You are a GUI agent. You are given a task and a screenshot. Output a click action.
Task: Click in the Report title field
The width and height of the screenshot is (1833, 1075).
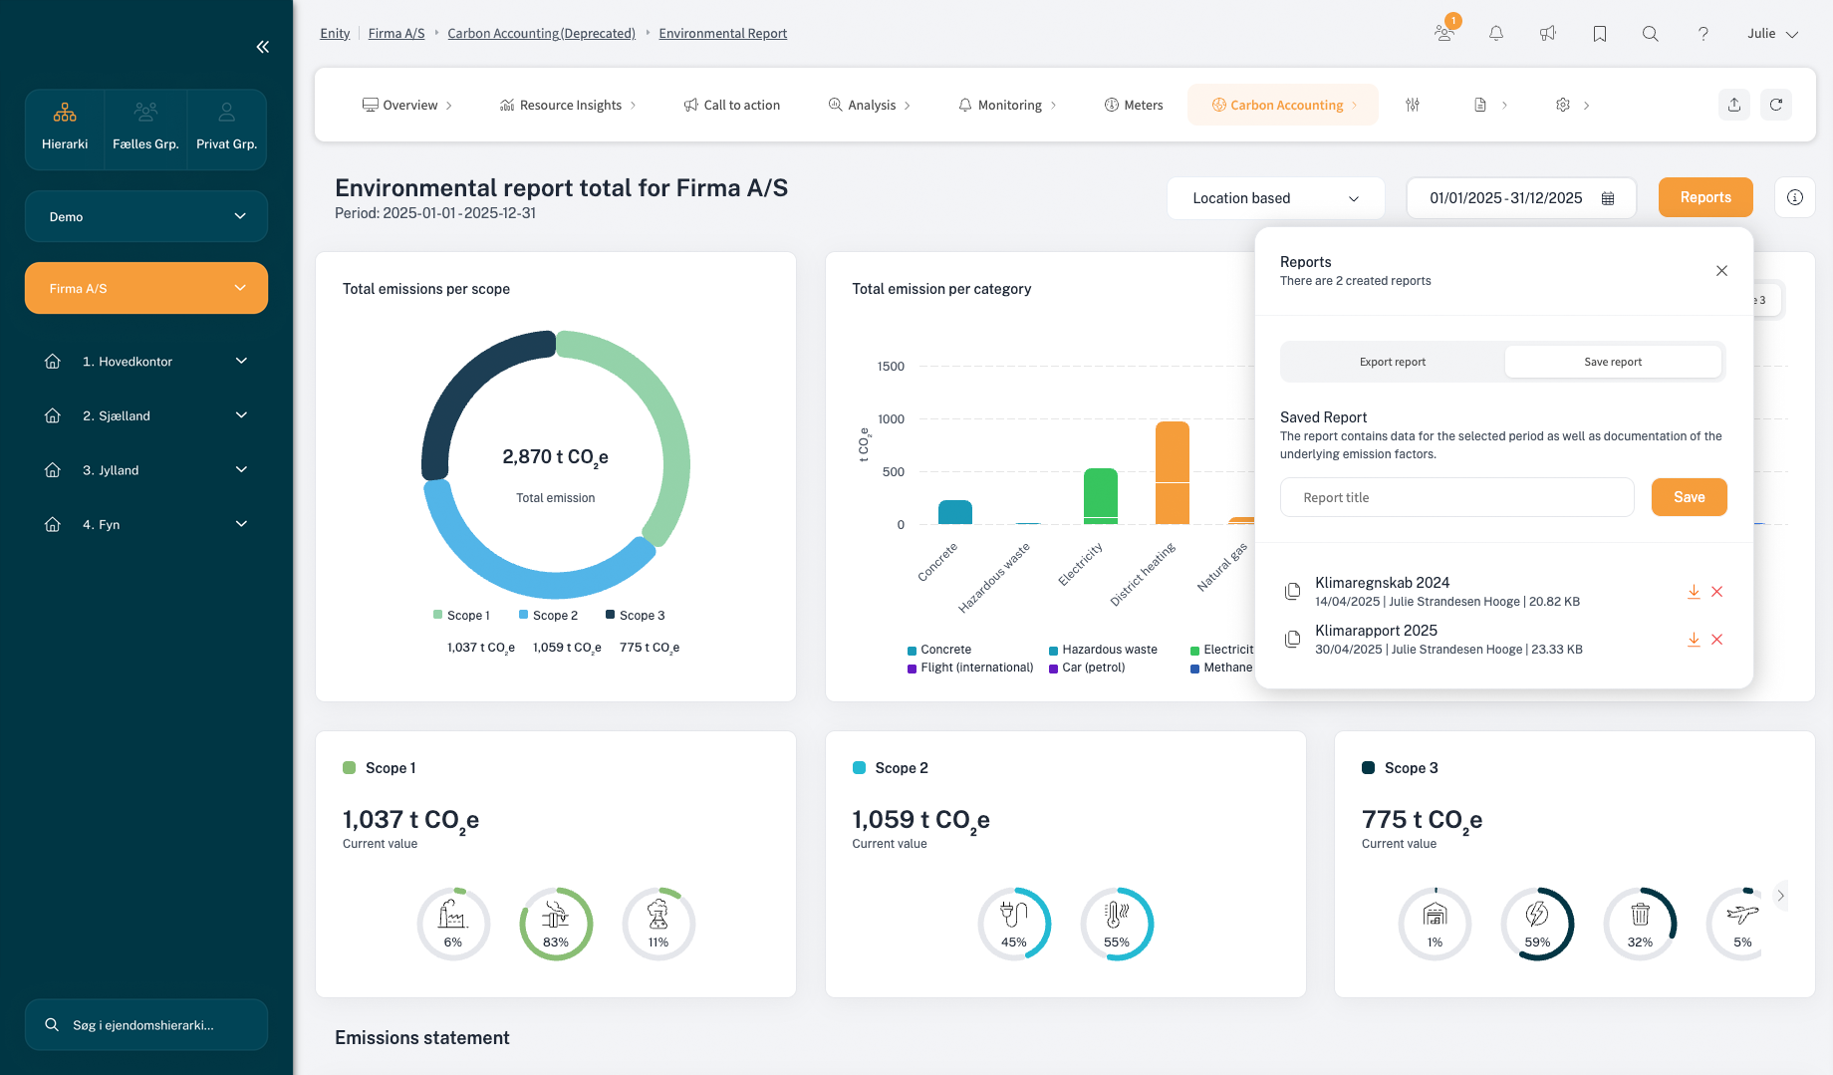pyautogui.click(x=1456, y=497)
